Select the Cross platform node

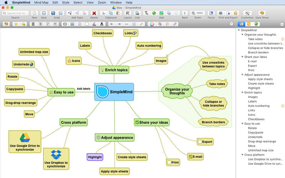pyautogui.click(x=74, y=122)
